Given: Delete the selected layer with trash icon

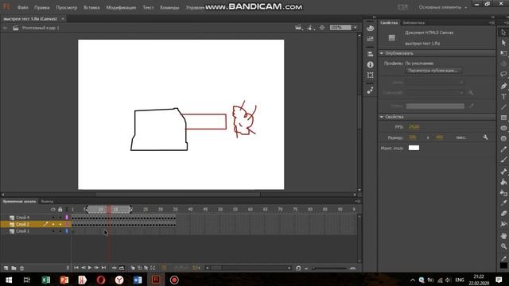Looking at the screenshot, I should (21, 269).
